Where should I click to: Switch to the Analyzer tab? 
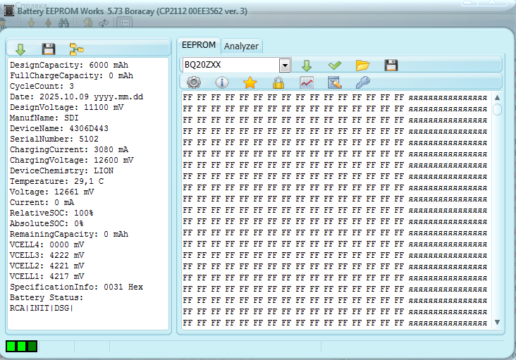[x=241, y=46]
